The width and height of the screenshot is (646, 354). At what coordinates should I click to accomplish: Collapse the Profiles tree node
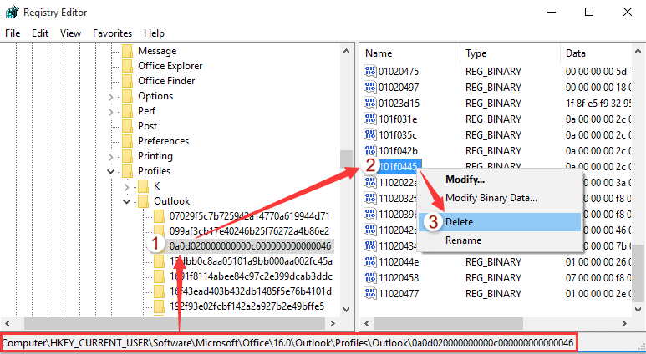(x=111, y=171)
